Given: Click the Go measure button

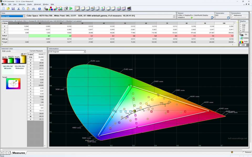Looking at the screenshot, I should [244, 35].
